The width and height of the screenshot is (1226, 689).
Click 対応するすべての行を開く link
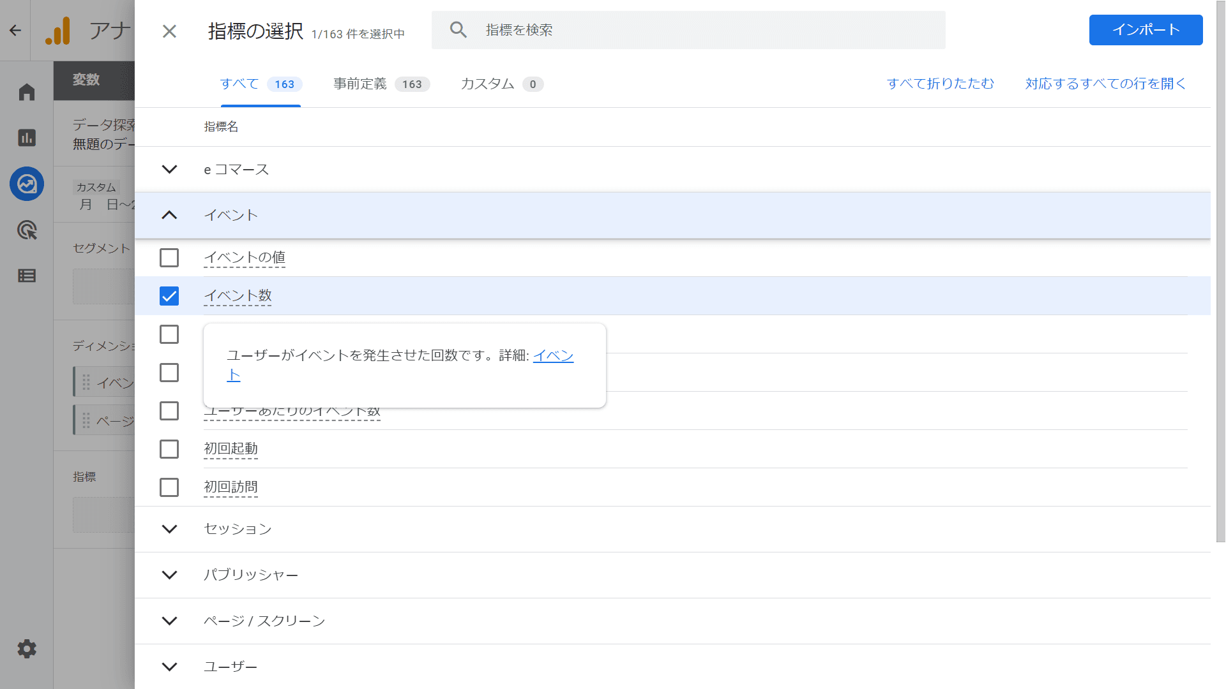click(x=1106, y=84)
